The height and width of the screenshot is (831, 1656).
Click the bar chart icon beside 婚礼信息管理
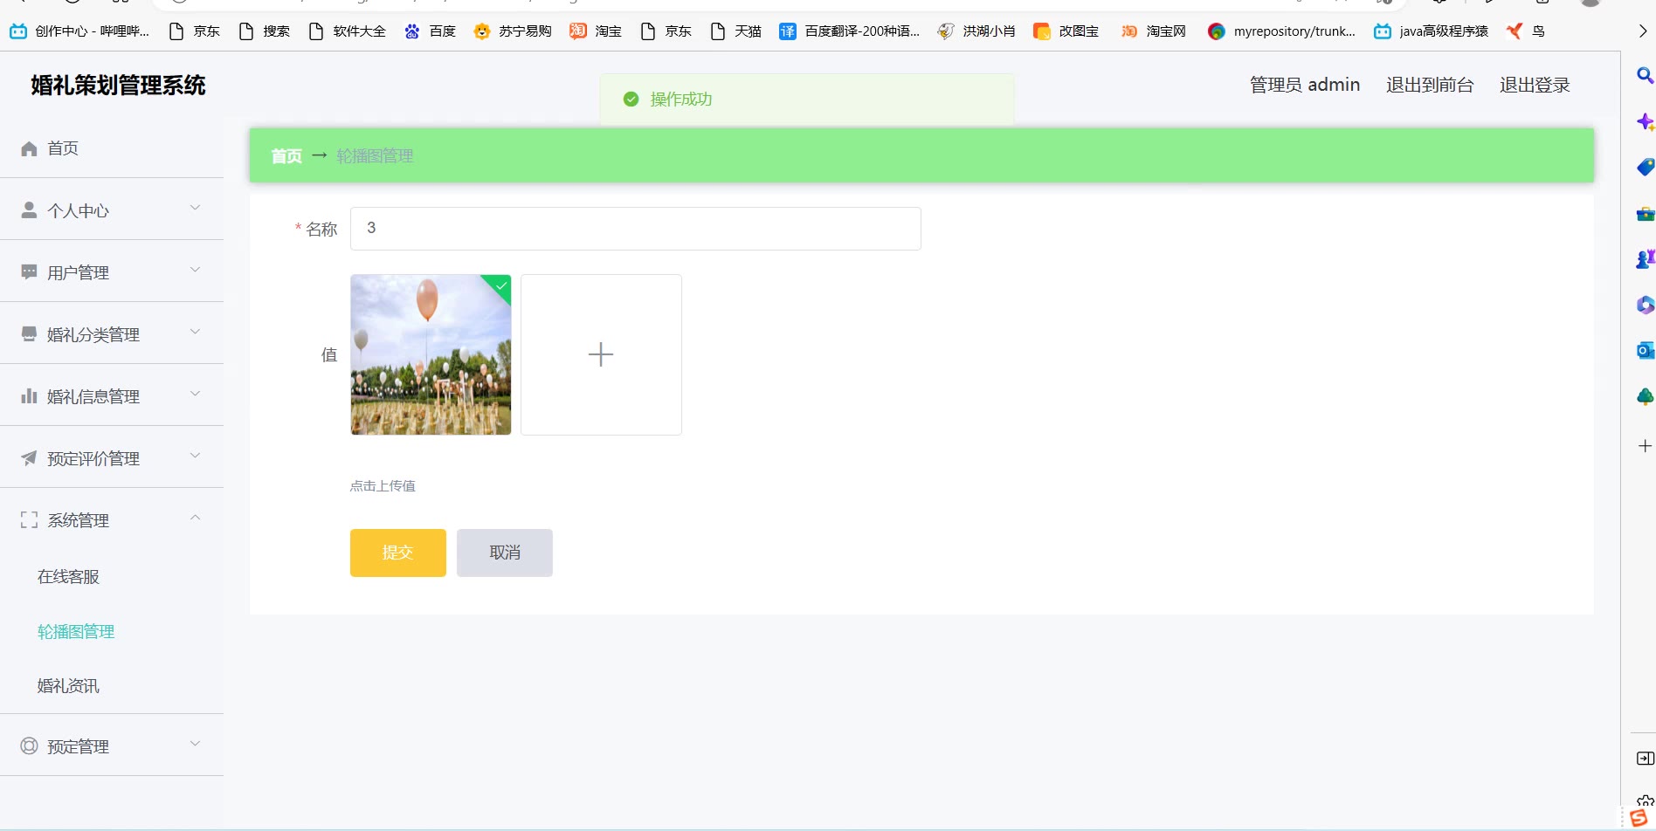29,396
